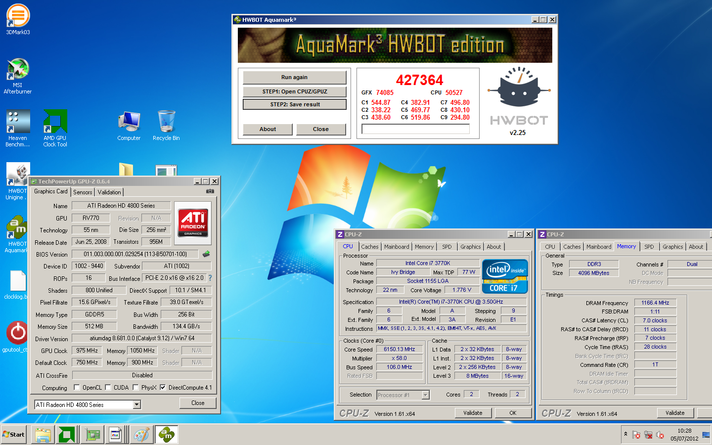Open the Graphics tab in left CPU-Z window
This screenshot has height=445, width=712.
coord(471,247)
